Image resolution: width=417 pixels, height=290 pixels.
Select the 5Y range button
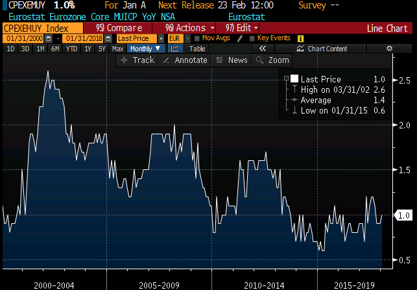[102, 49]
